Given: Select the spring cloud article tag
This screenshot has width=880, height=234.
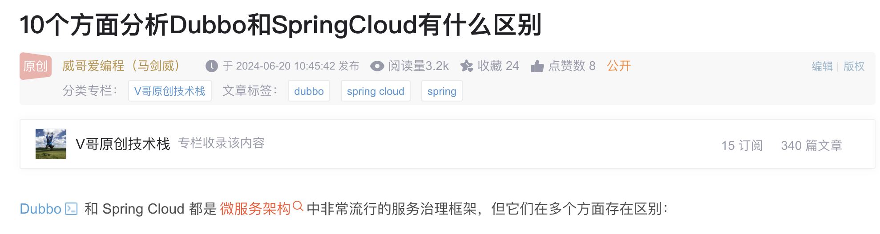Looking at the screenshot, I should coord(375,91).
